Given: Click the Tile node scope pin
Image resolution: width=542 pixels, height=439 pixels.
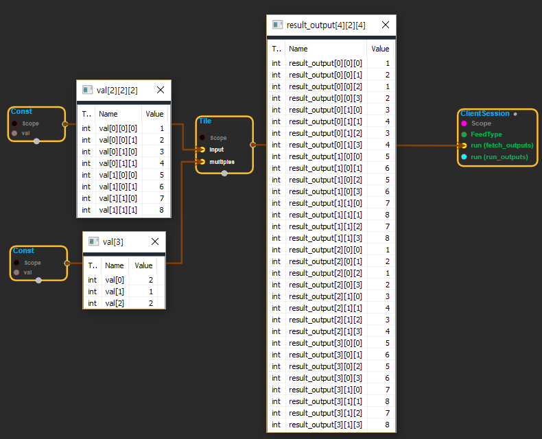Looking at the screenshot, I should (202, 138).
